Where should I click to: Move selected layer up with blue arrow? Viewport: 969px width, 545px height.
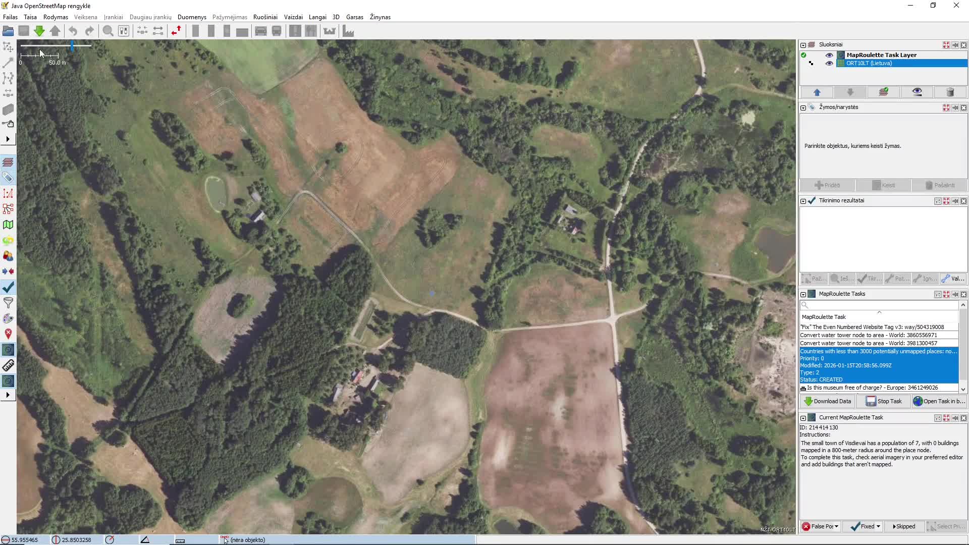(817, 92)
